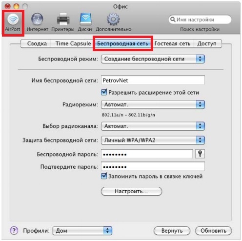Open the Профили dropdown showing Дом

point(82,231)
